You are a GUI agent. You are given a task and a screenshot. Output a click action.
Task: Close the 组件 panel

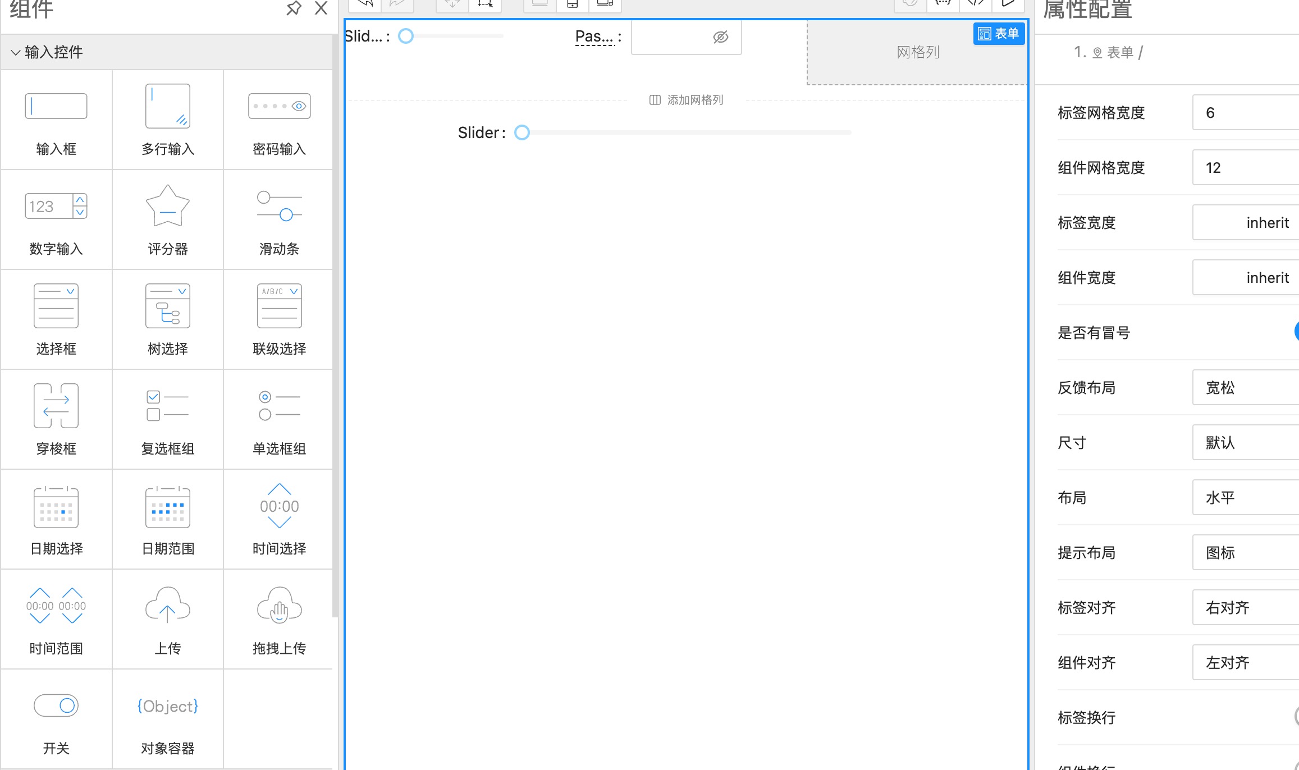pos(321,8)
